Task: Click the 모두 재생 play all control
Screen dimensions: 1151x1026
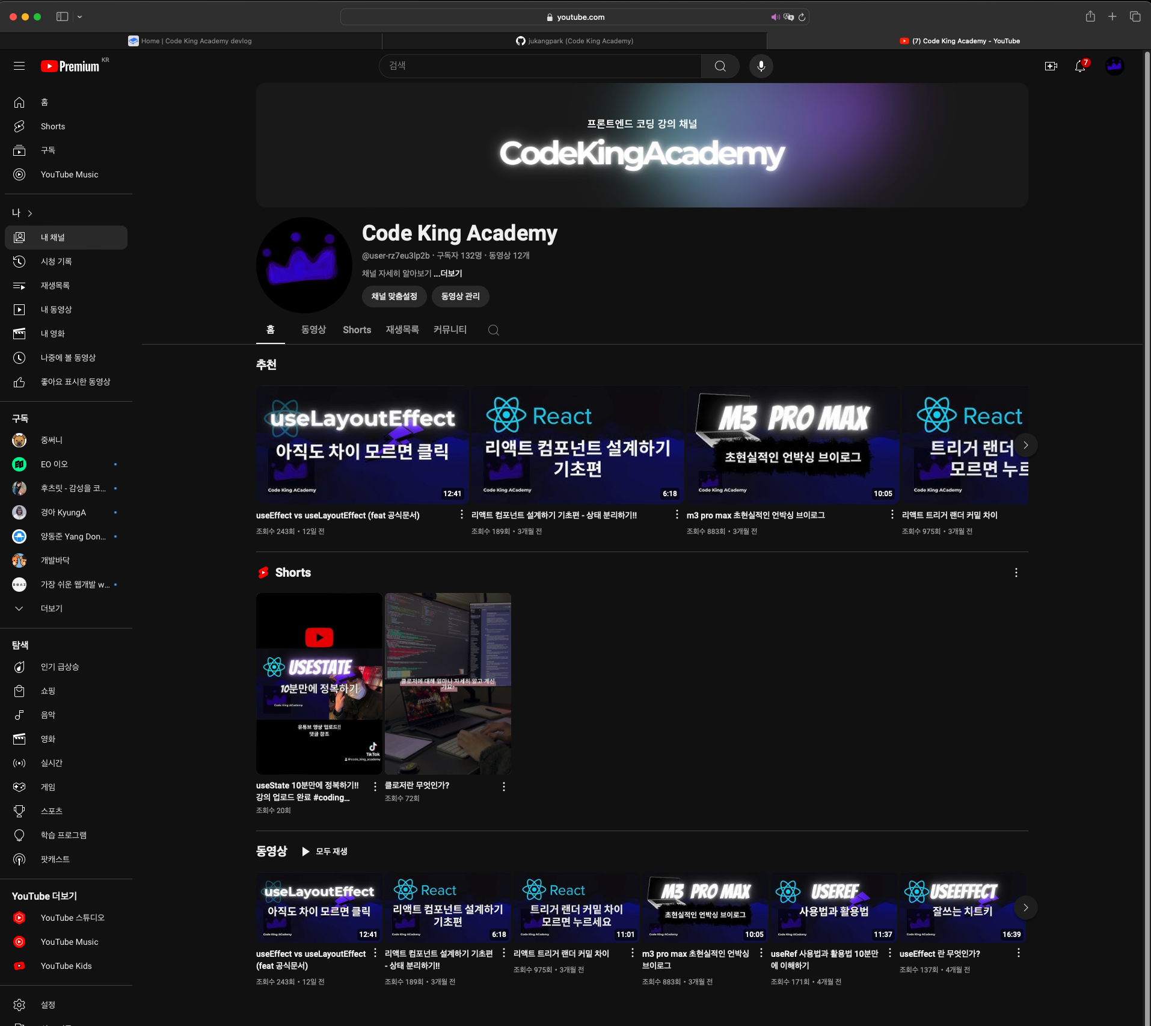Action: pos(325,852)
